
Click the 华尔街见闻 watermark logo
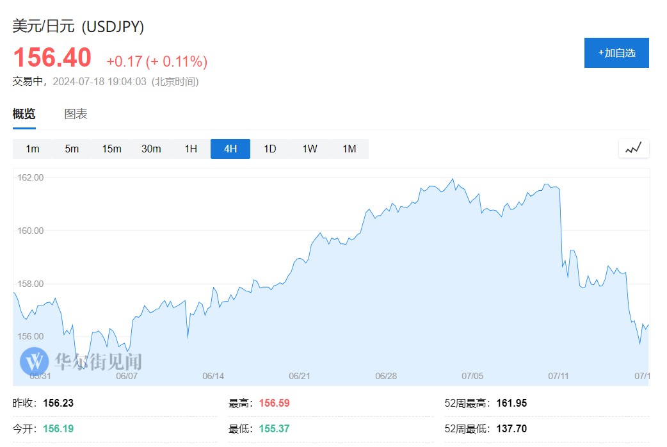(x=81, y=362)
